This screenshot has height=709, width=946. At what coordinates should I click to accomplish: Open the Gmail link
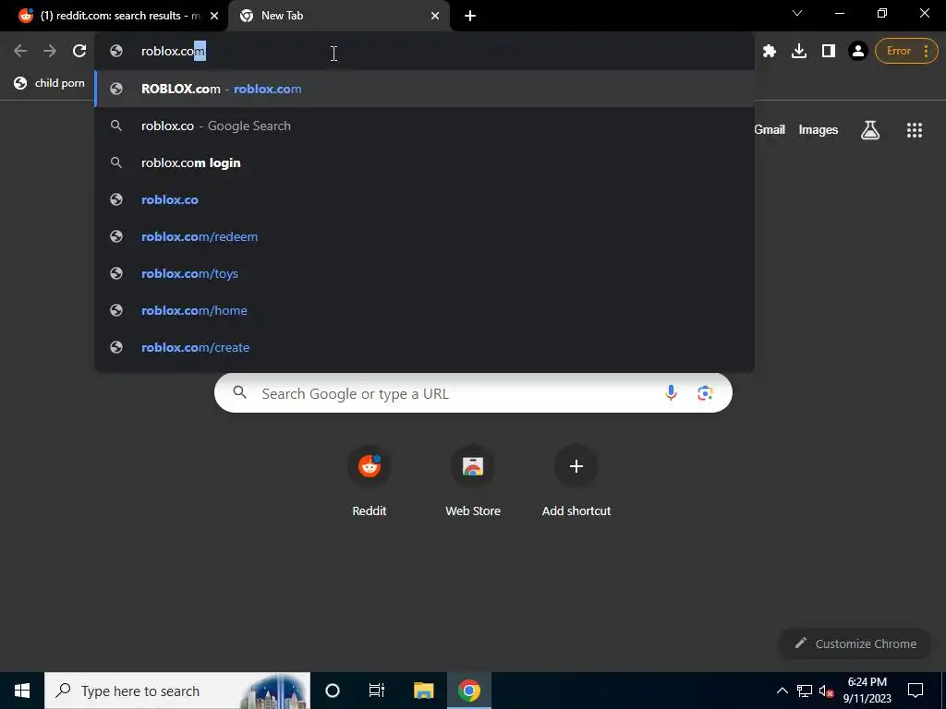[x=770, y=129]
